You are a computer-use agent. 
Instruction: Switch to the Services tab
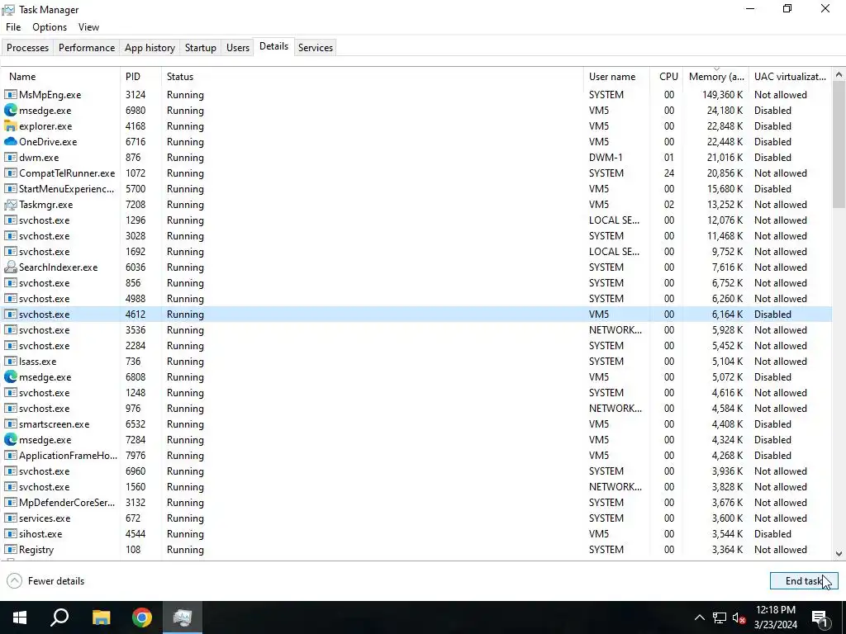[316, 47]
